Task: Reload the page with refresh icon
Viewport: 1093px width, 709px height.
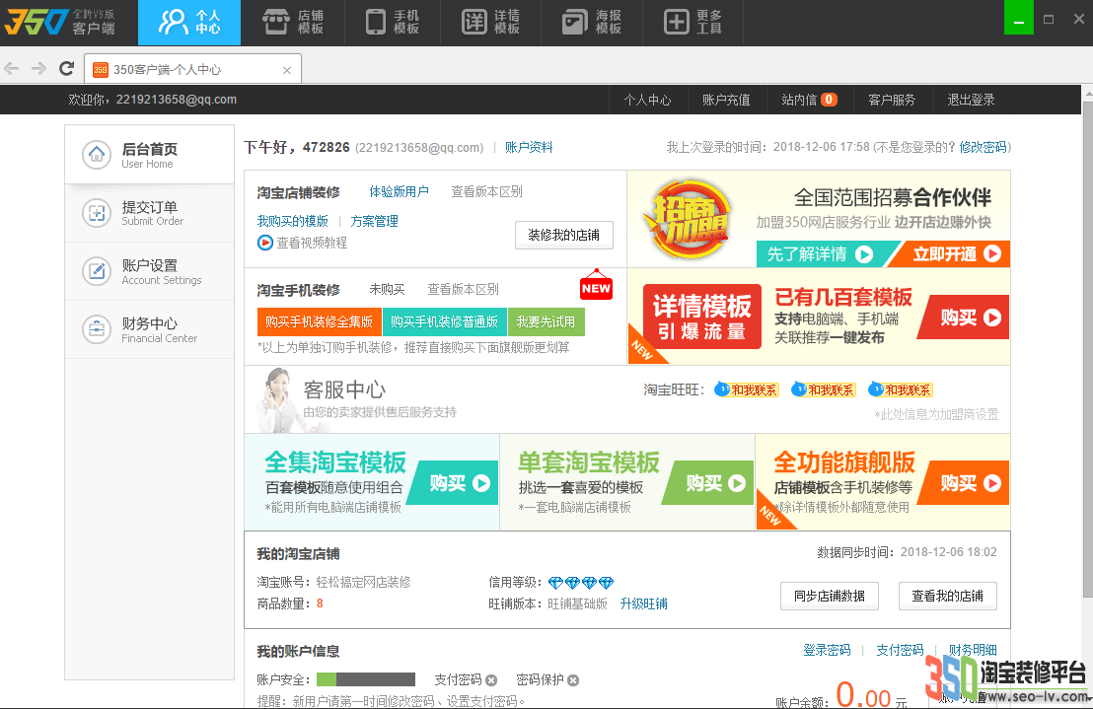Action: 67,68
